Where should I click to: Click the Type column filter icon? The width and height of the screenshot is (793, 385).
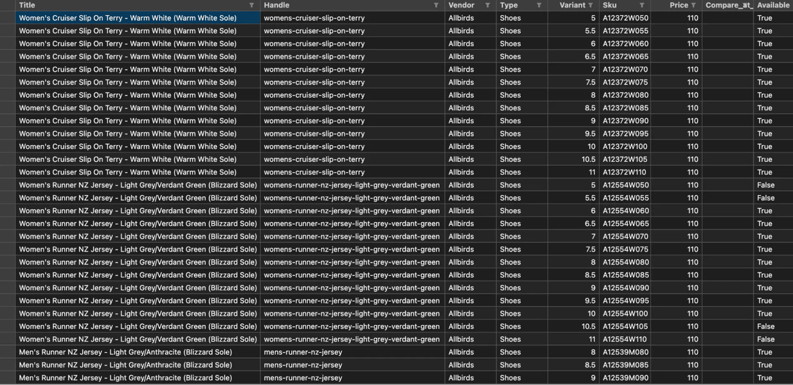[538, 5]
